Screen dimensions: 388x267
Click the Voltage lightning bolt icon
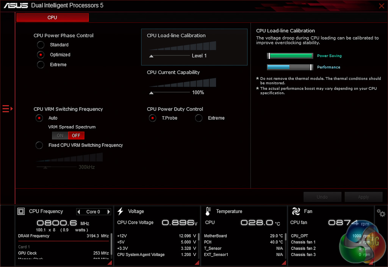click(x=120, y=212)
